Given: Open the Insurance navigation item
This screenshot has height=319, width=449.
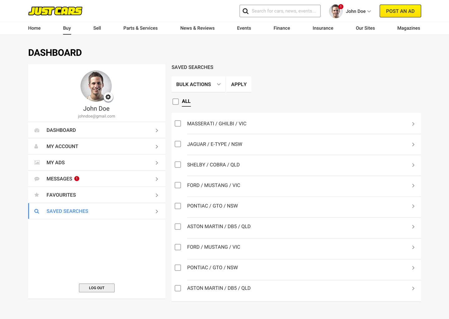Looking at the screenshot, I should [323, 28].
